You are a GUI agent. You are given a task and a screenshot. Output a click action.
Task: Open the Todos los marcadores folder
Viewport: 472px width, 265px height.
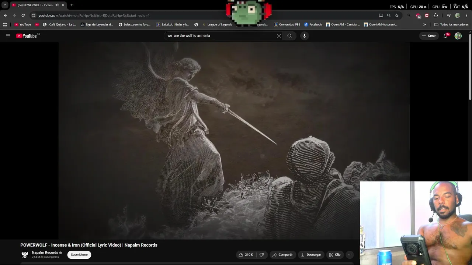pos(451,25)
